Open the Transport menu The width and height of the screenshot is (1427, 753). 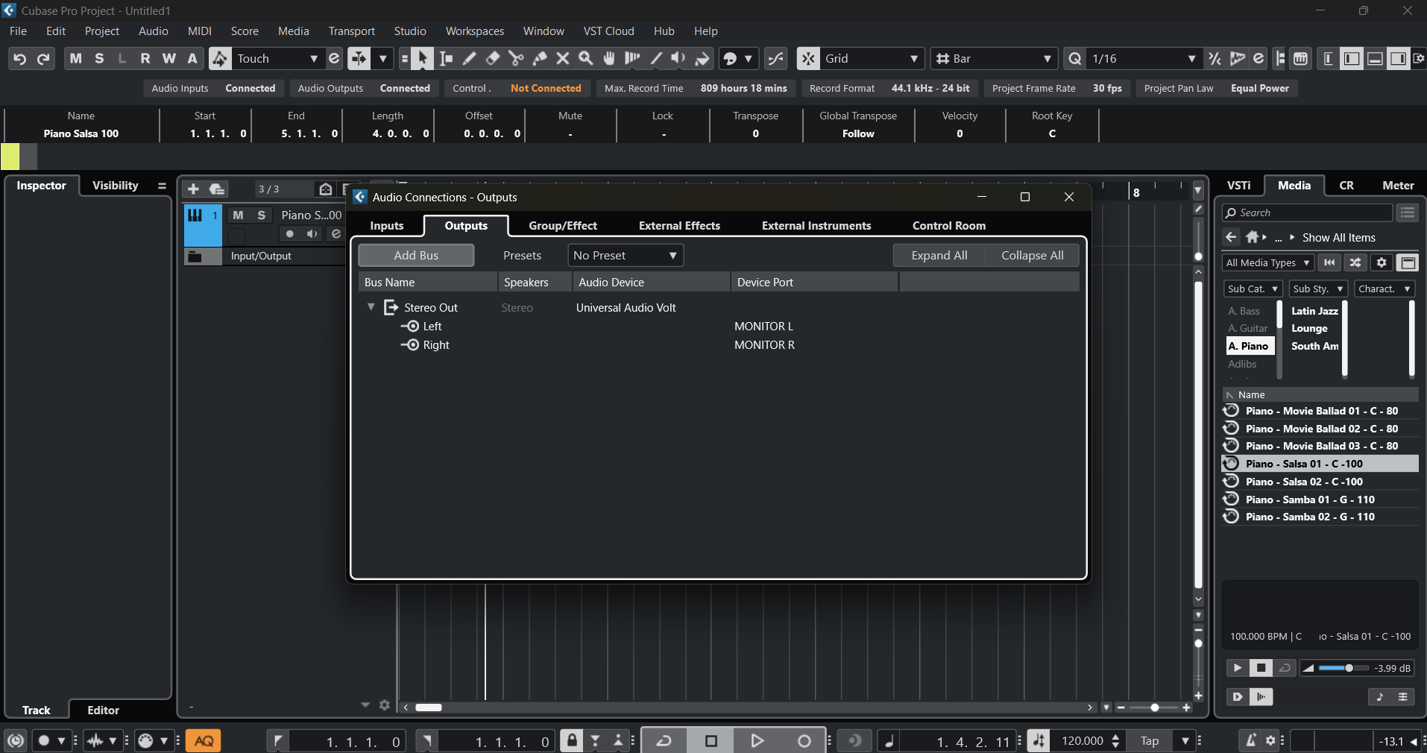351,31
